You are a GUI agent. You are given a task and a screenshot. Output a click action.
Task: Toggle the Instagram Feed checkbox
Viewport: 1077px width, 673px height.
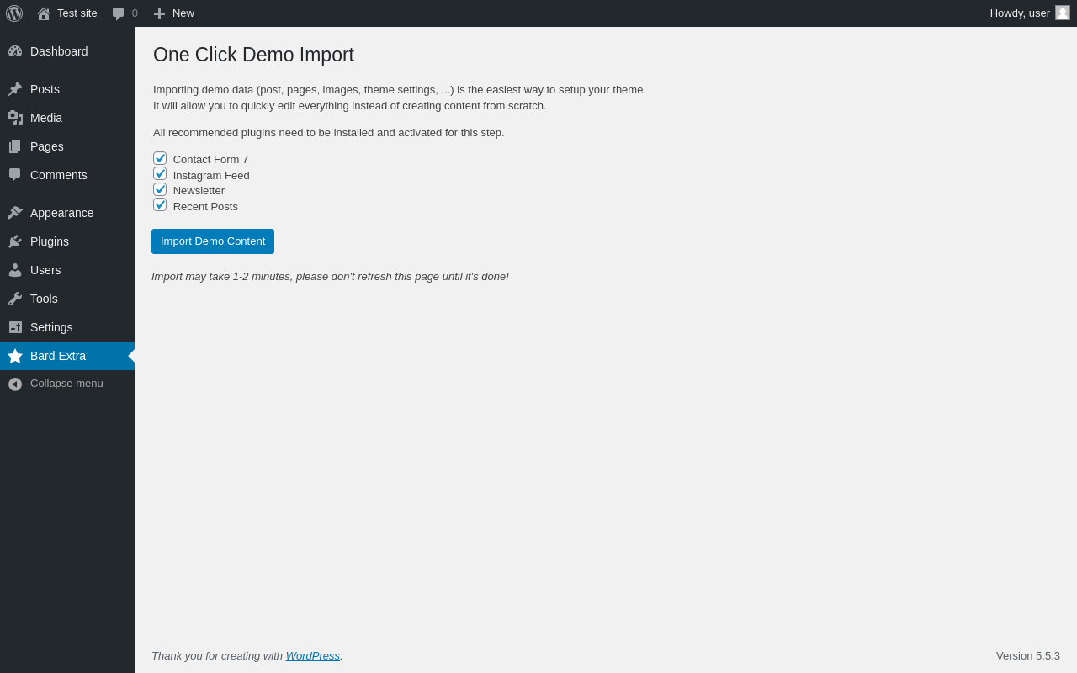(160, 173)
